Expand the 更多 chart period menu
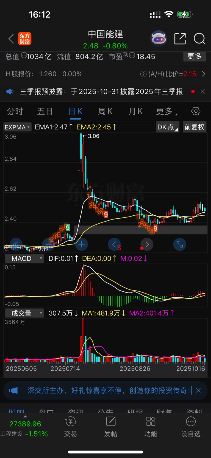 [x=166, y=111]
